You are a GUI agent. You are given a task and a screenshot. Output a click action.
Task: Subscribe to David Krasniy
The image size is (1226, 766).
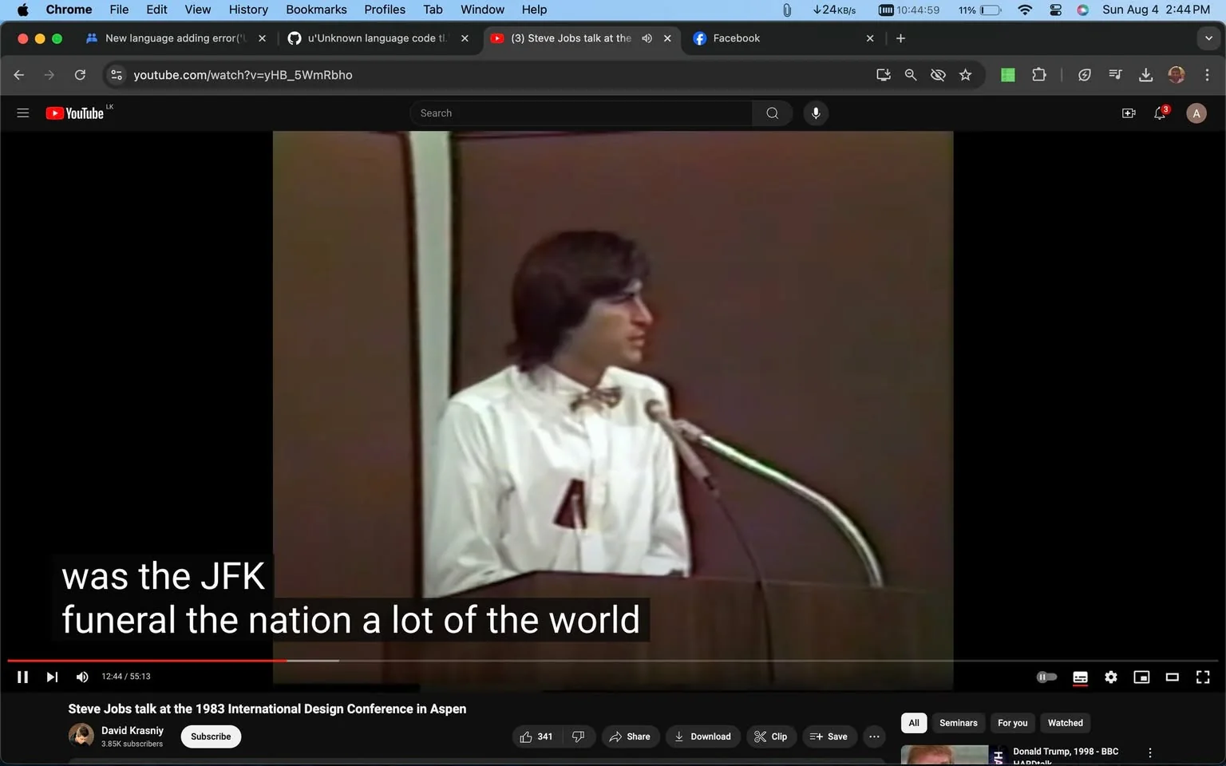(211, 736)
